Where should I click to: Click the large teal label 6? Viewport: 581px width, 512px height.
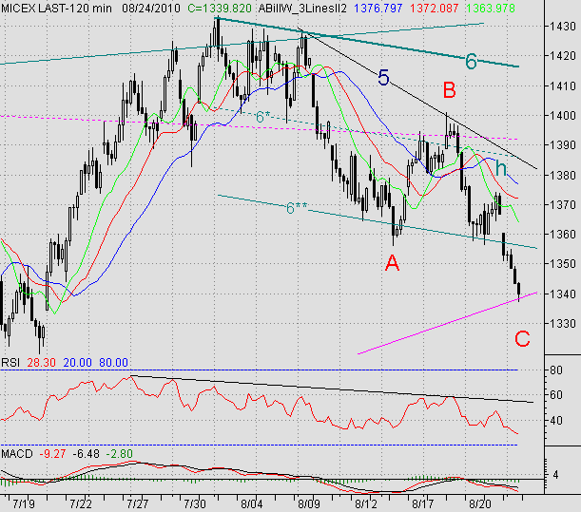coord(471,61)
